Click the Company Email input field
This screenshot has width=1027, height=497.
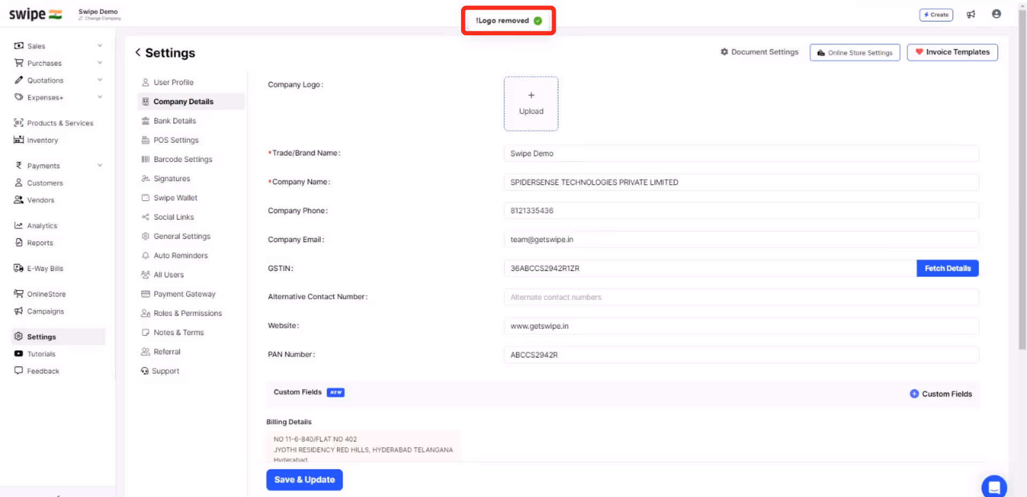741,239
